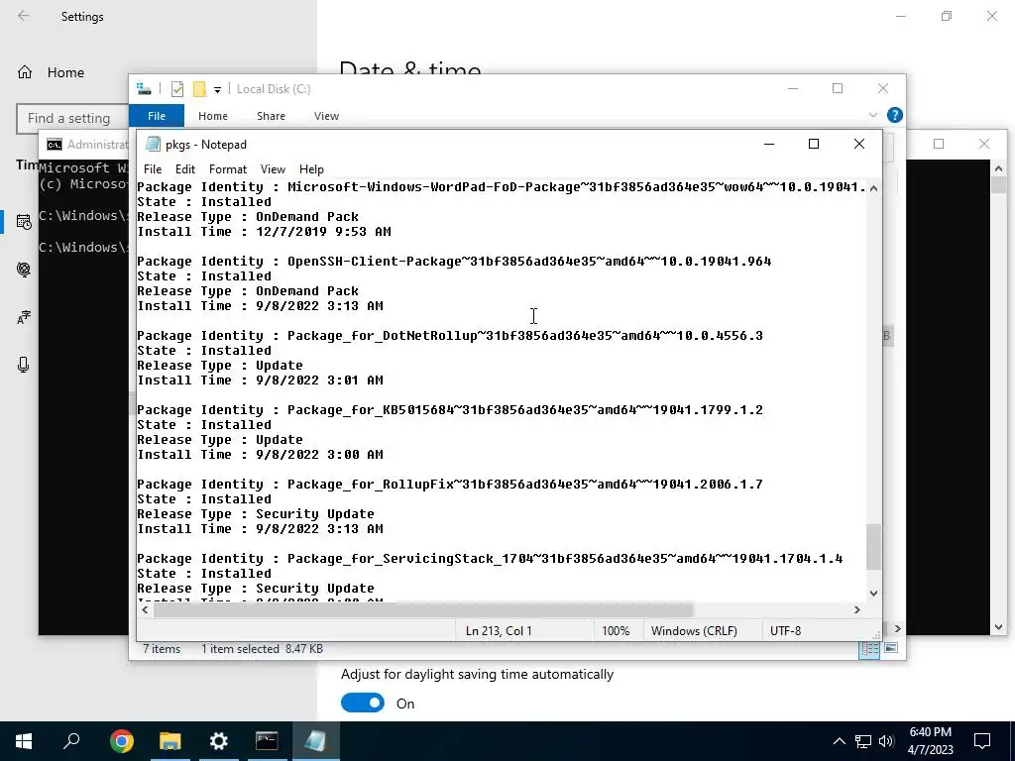
Task: Click the UTF-8 encoding status entry
Action: click(x=785, y=631)
